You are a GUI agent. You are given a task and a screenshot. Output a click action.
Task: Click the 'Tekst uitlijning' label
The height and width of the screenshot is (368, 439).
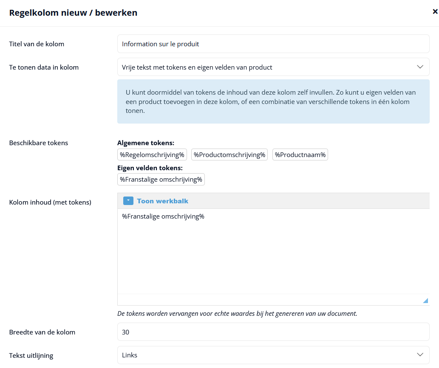pos(31,355)
